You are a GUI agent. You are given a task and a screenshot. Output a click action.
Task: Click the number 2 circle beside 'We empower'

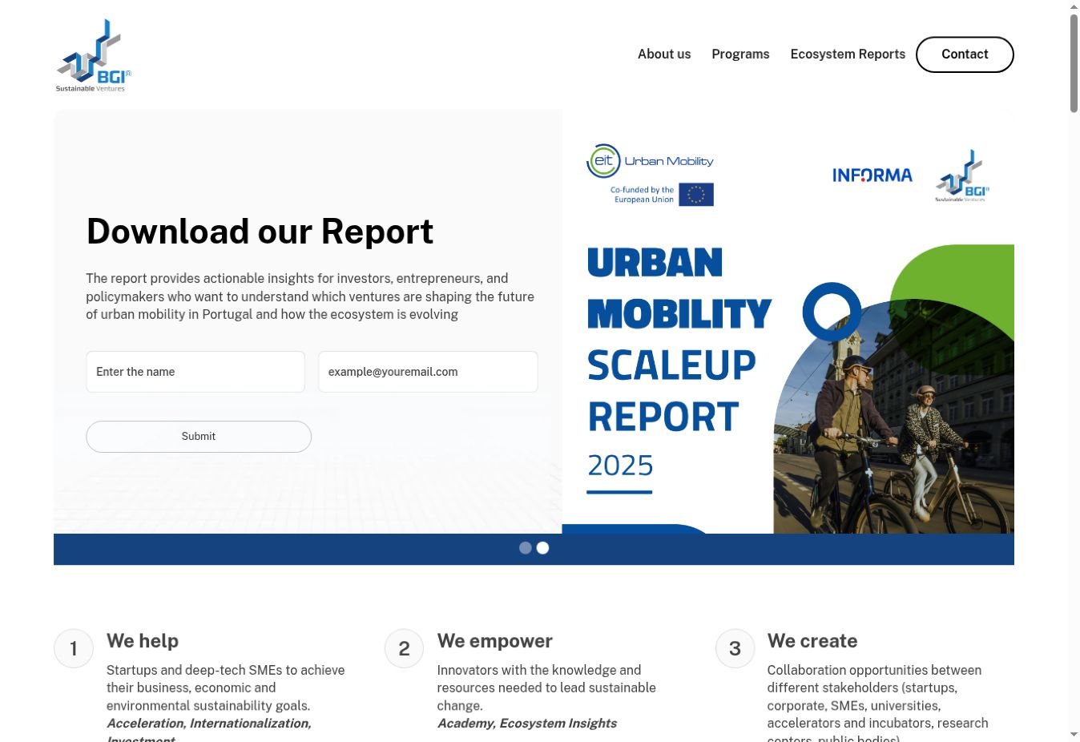(404, 648)
